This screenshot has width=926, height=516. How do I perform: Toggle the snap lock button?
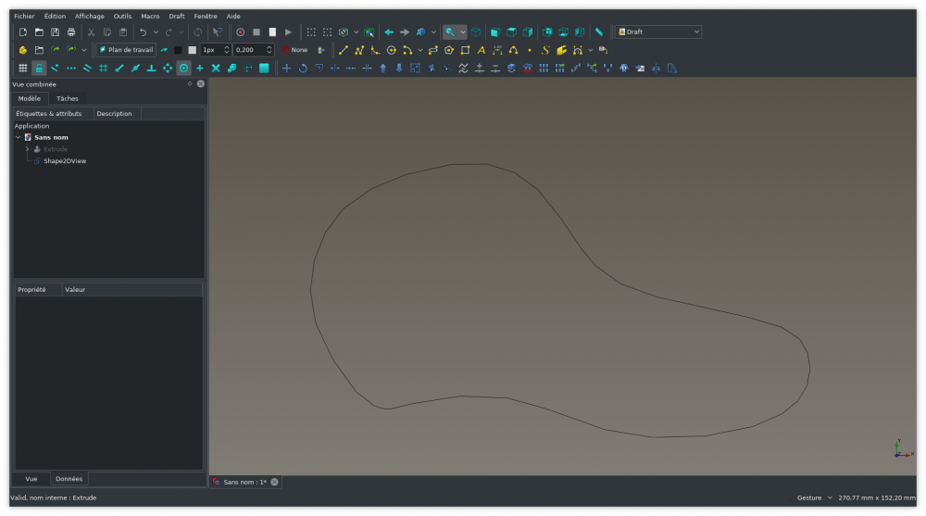[x=39, y=69]
